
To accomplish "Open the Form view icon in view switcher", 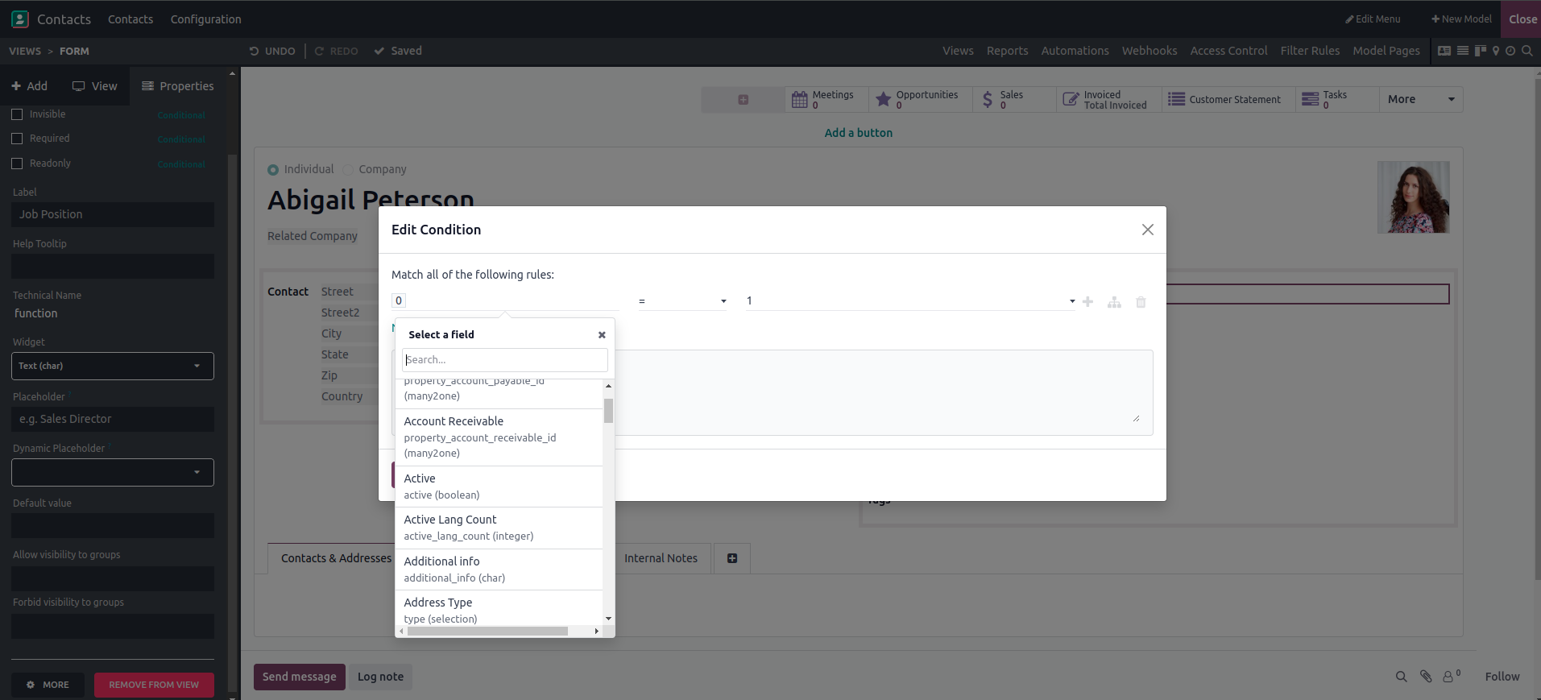I will 1444,51.
